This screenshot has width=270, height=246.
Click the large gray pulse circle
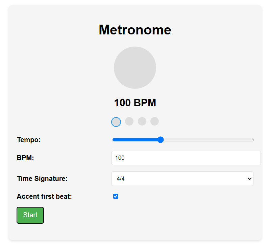pyautogui.click(x=135, y=67)
